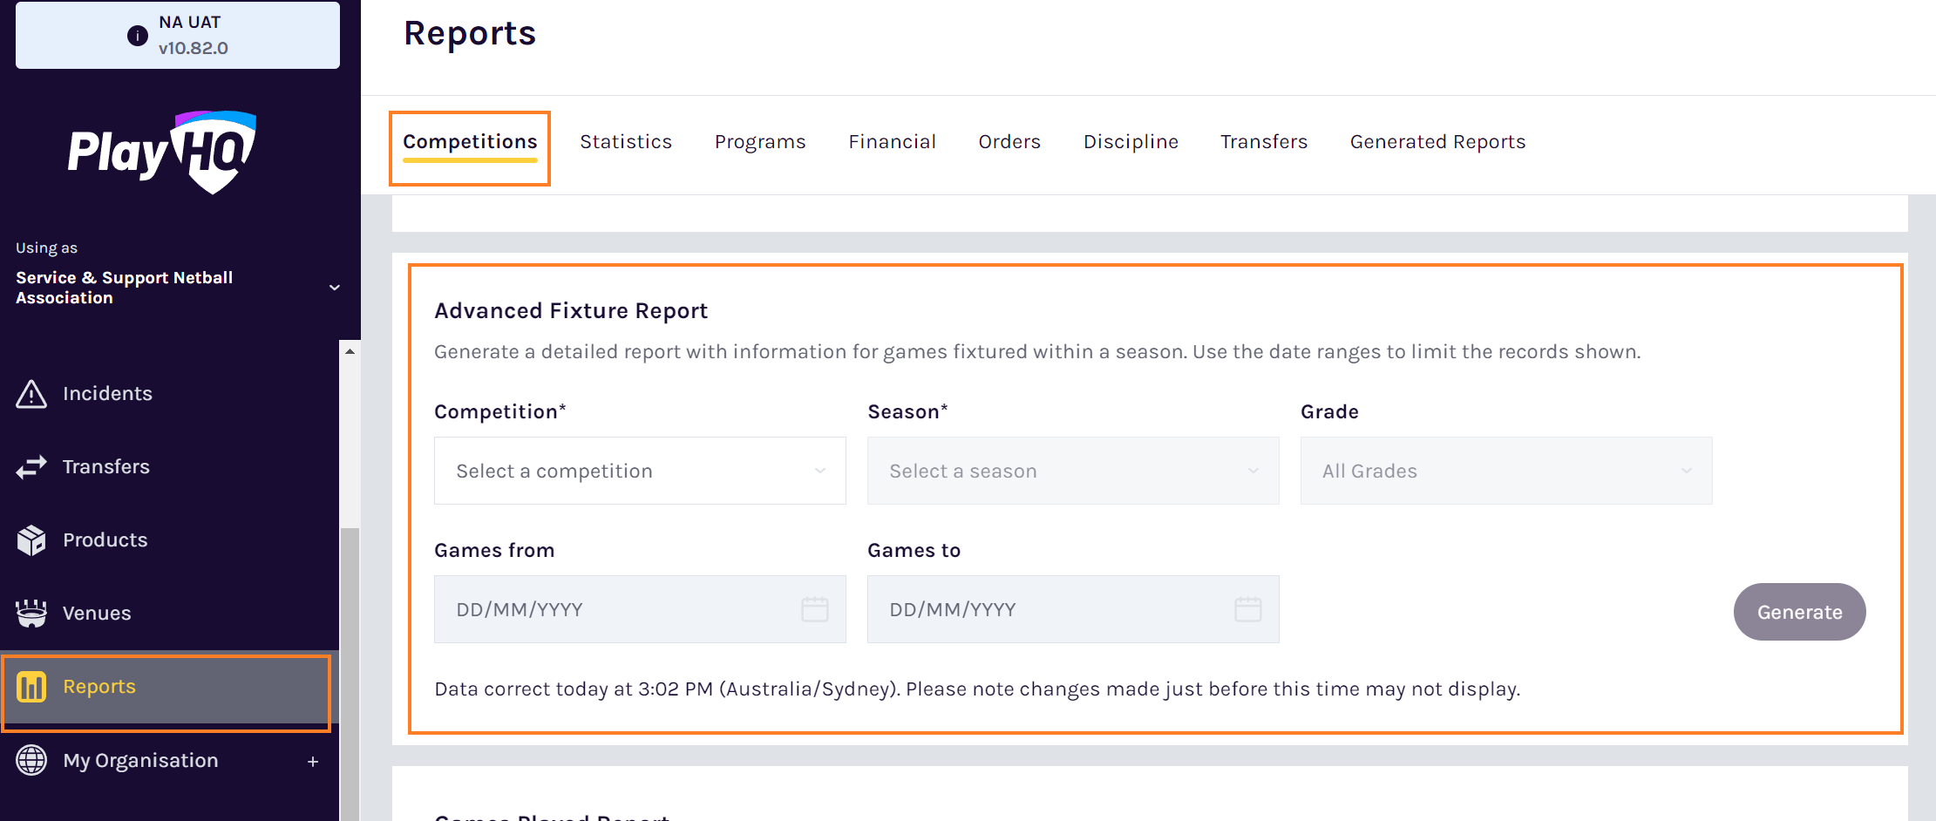Click the Reports chart icon in sidebar
The image size is (1936, 821).
click(x=31, y=687)
